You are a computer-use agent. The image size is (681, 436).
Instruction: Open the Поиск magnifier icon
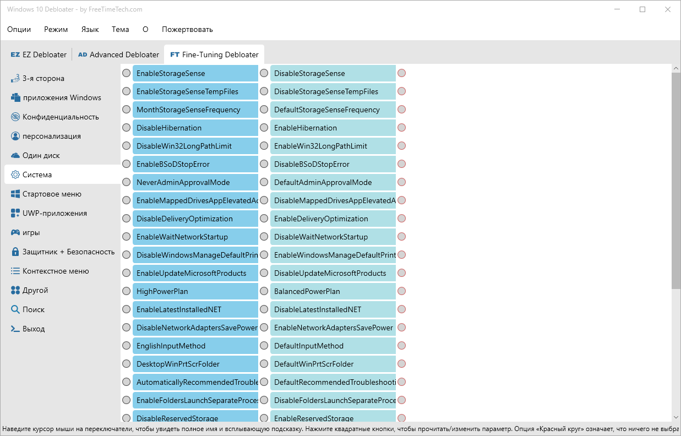[15, 309]
